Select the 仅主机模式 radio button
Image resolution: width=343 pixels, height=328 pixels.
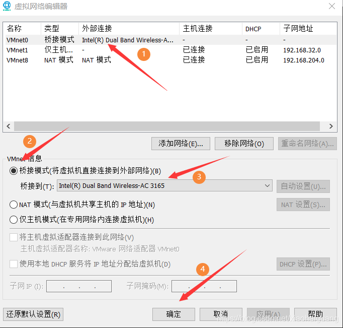[14, 220]
